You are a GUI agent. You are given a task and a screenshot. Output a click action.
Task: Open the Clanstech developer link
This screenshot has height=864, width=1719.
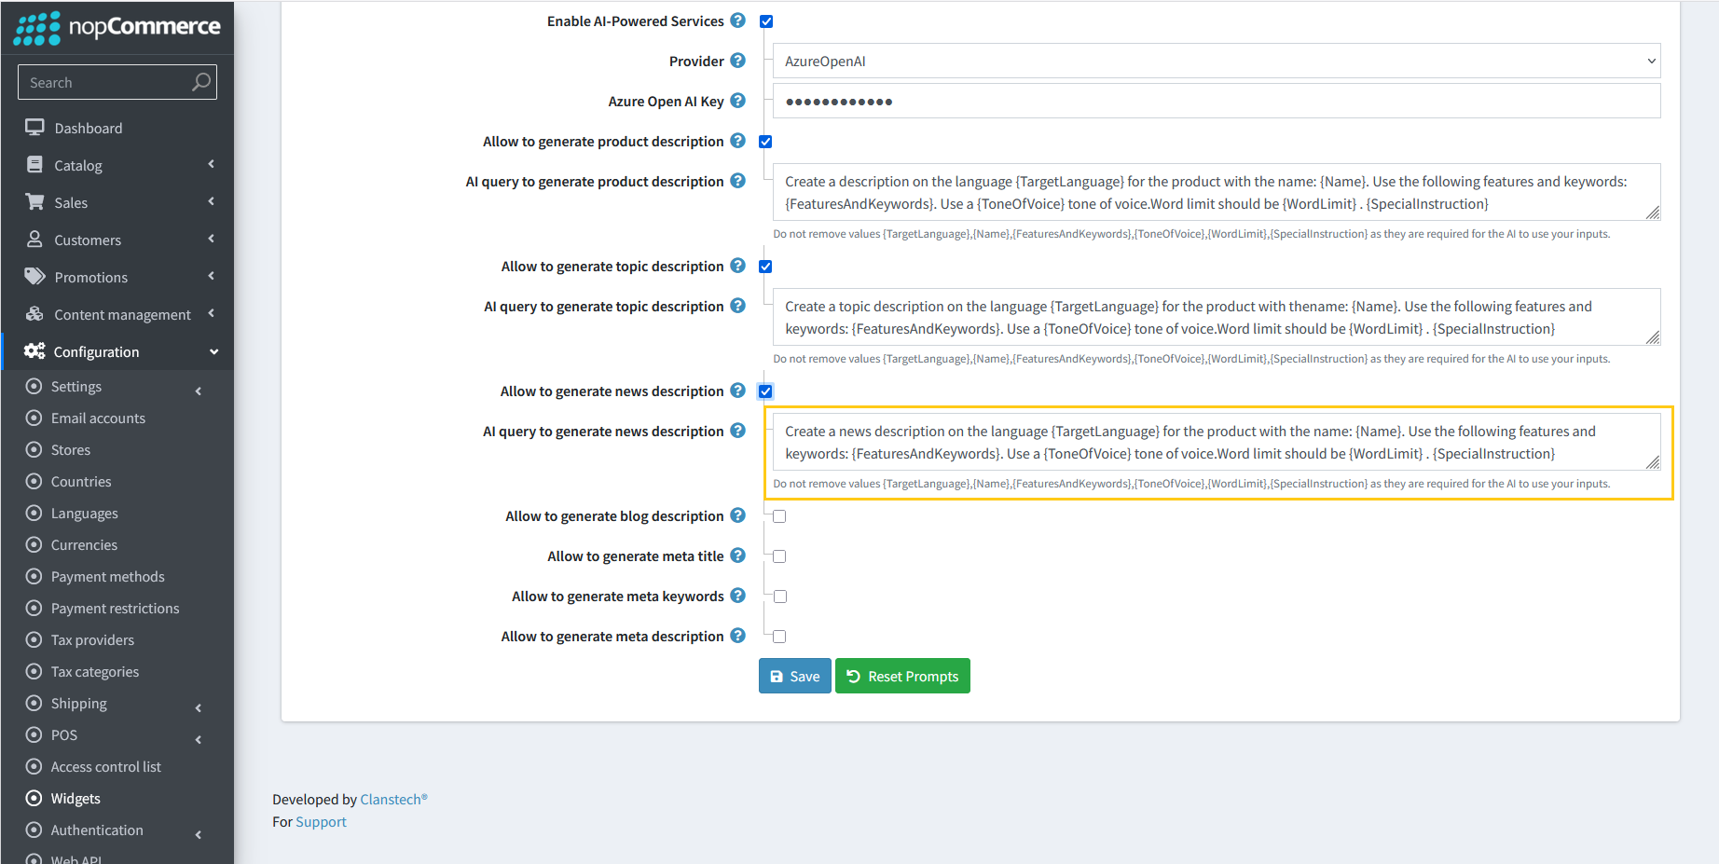click(391, 799)
